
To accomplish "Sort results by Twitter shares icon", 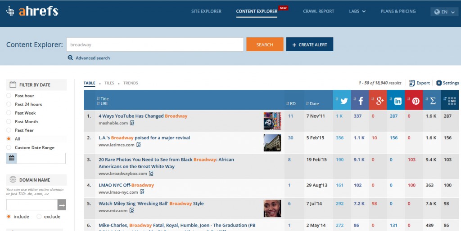I will tap(344, 101).
